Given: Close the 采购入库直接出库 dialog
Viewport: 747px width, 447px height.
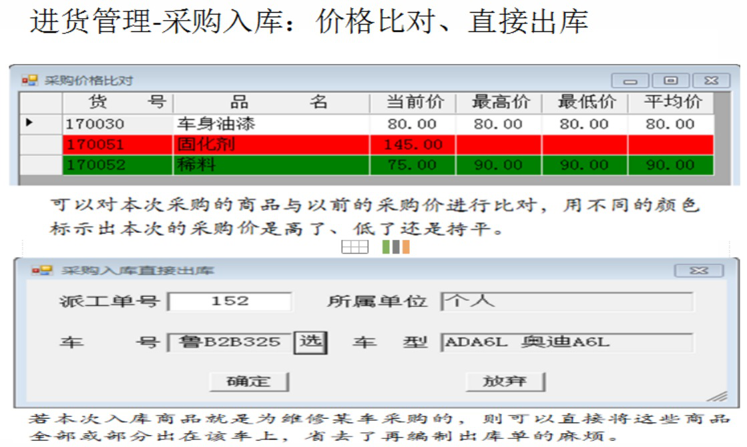Looking at the screenshot, I should 698,270.
